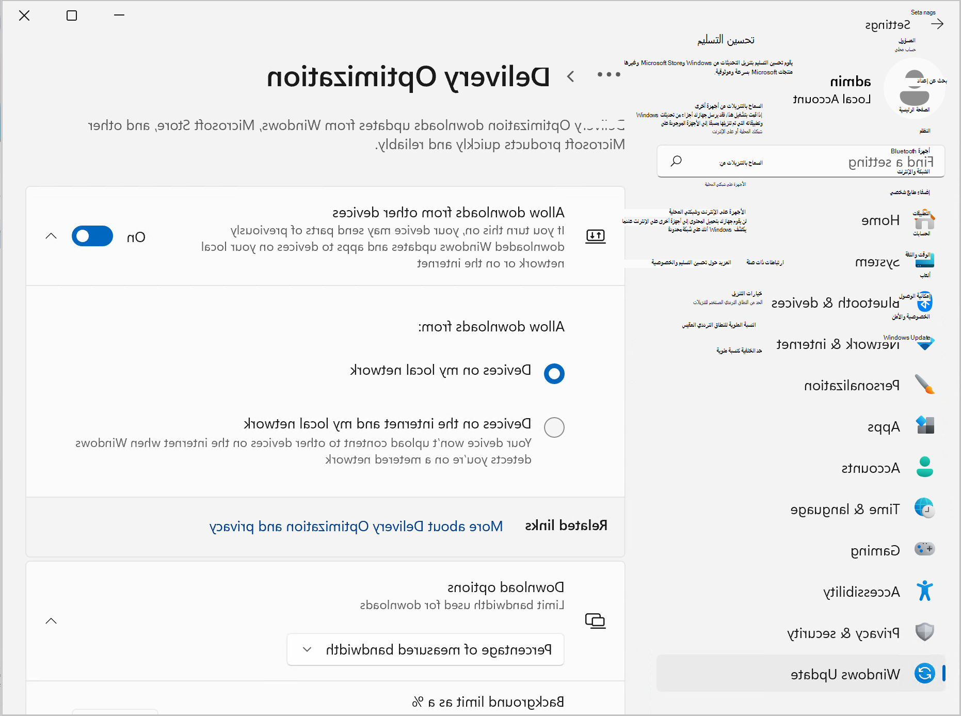Click the Privacy & security shield icon
The width and height of the screenshot is (961, 716).
point(924,632)
